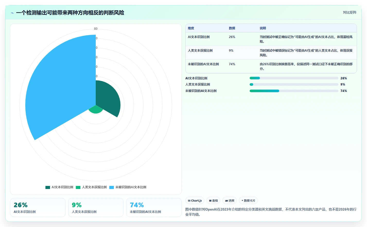The height and width of the screenshot is (227, 367).
Task: Click table cell 未被识别的AI文本比例
Action: click(203, 64)
